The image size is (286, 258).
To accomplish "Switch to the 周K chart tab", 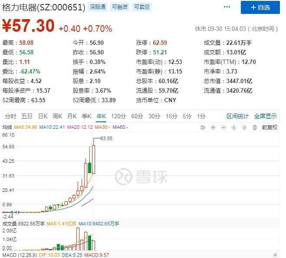I will pyautogui.click(x=57, y=116).
